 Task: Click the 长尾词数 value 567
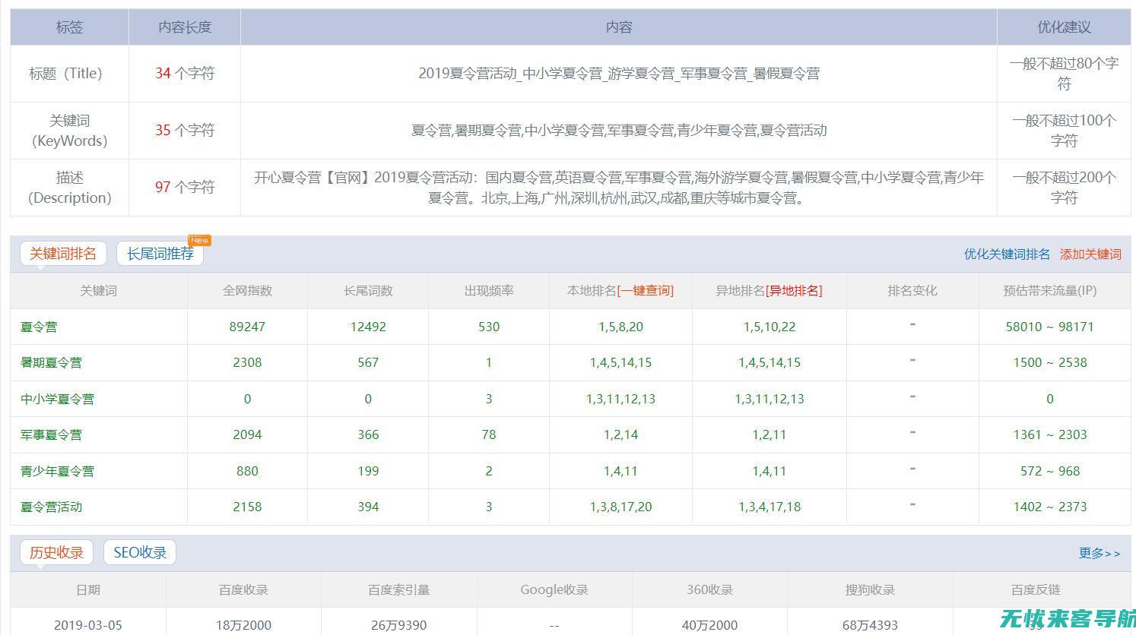(x=368, y=363)
